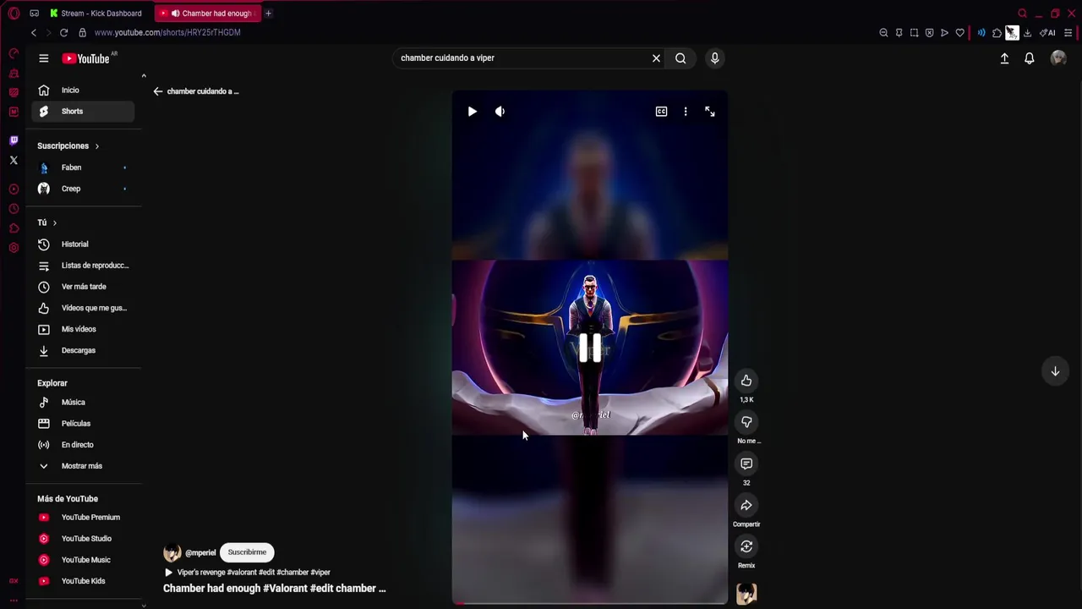Dislike the Short with thumbs down
Image resolution: width=1082 pixels, height=609 pixels.
tap(746, 422)
